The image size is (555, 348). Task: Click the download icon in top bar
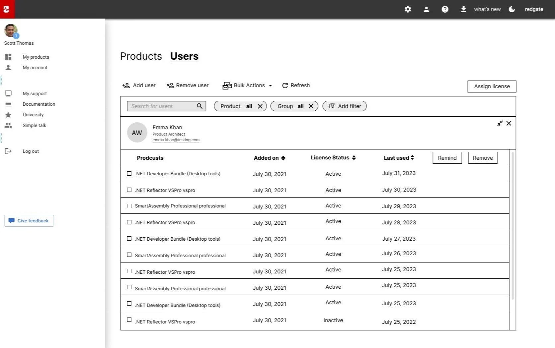463,9
